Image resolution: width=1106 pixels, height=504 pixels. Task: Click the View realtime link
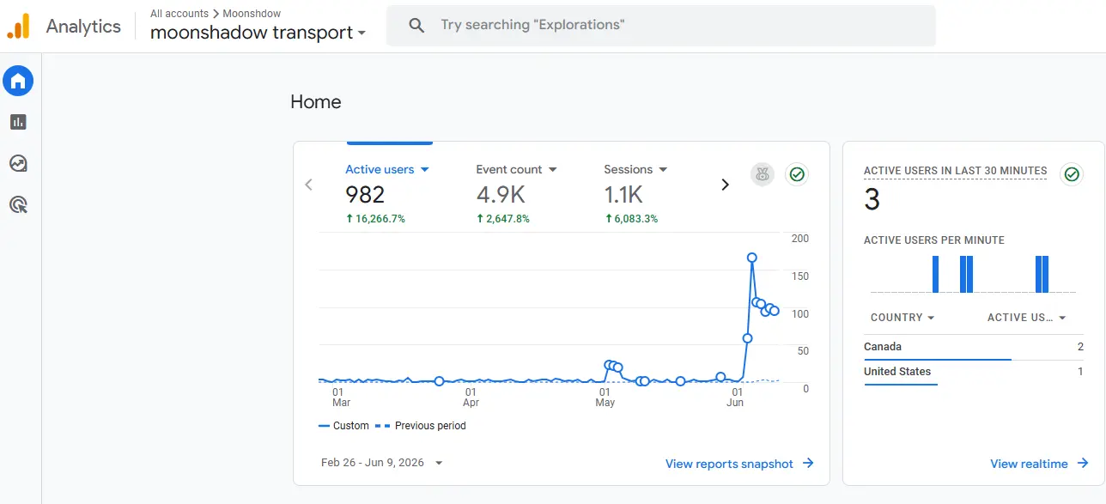pos(1039,464)
